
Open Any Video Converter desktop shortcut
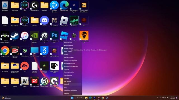click(x=54, y=7)
